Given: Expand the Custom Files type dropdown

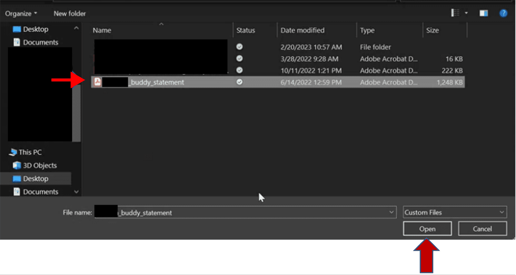Looking at the screenshot, I should click(501, 212).
